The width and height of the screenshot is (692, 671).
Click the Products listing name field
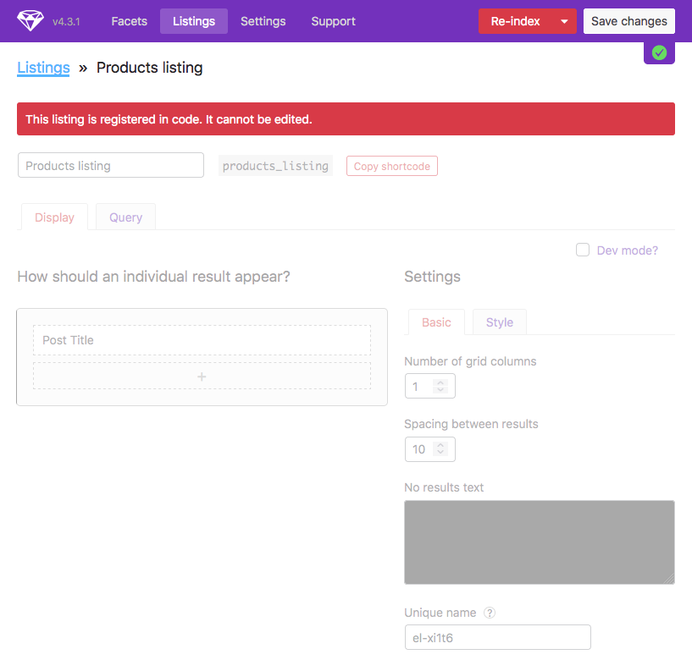[111, 165]
